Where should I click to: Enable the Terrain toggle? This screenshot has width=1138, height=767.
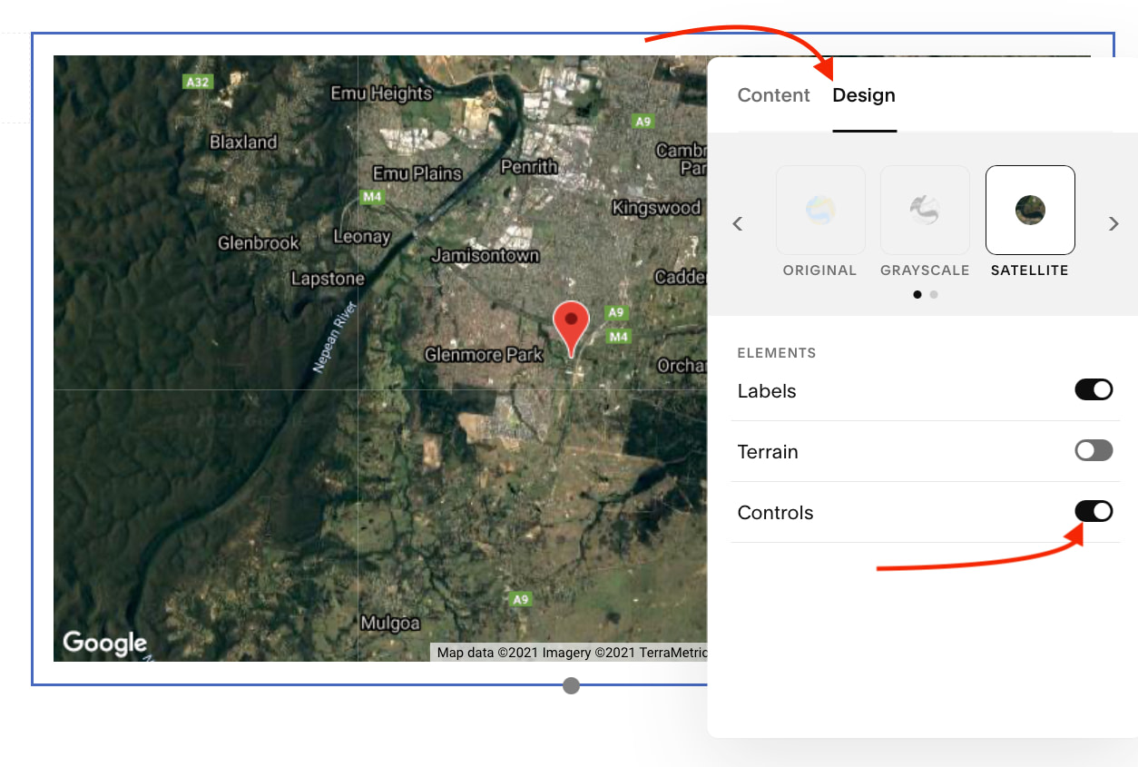click(x=1093, y=451)
